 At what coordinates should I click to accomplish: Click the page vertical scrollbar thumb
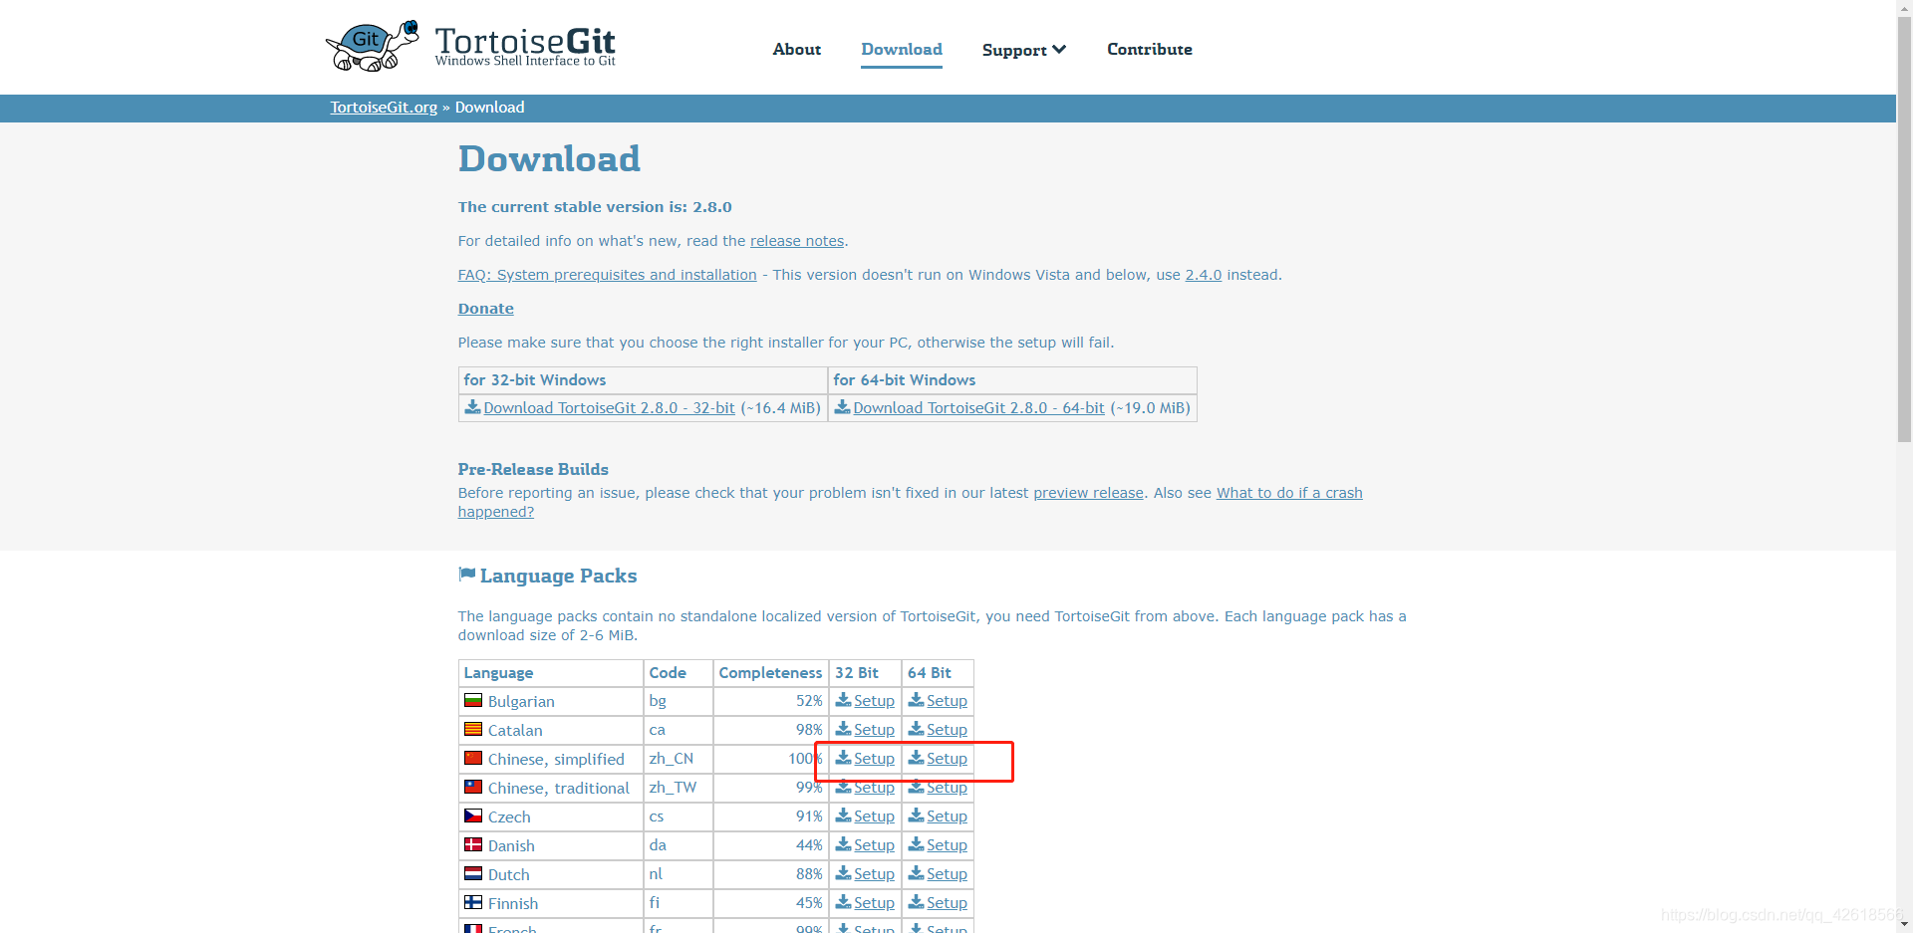click(x=1904, y=229)
